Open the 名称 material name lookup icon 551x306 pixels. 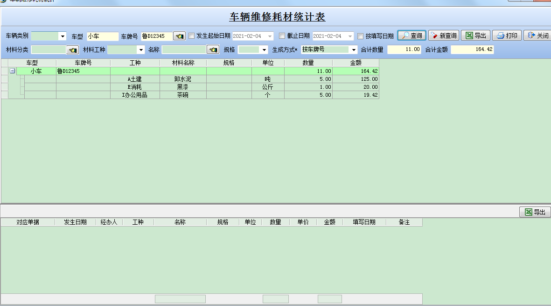pyautogui.click(x=212, y=49)
